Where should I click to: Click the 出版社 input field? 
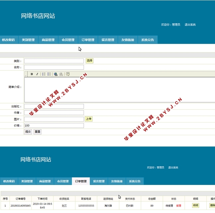click(x=54, y=106)
